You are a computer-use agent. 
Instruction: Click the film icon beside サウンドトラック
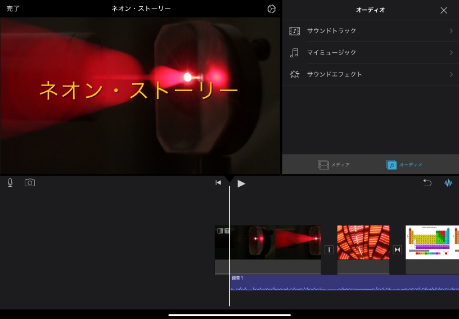pos(294,31)
